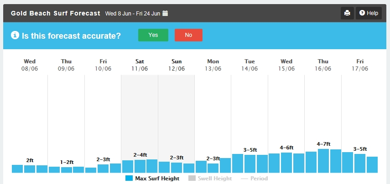The image size is (390, 184).
Task: Open the Wed 8 Jun - Fri 24 Jun date range
Action: (x=132, y=13)
